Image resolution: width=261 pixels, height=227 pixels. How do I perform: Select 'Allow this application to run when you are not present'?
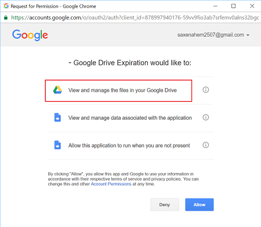pyautogui.click(x=129, y=146)
